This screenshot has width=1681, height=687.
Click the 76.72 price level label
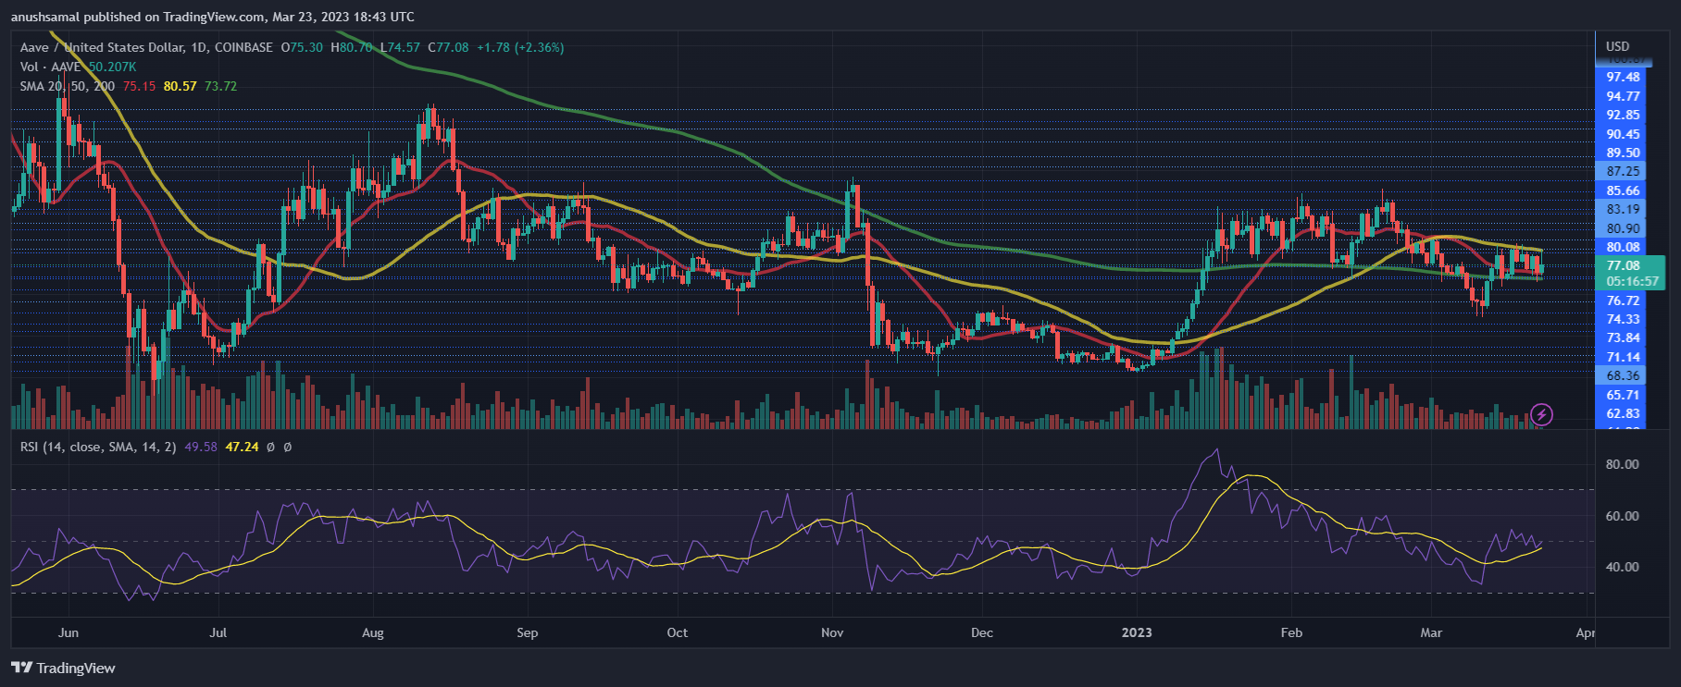point(1624,301)
